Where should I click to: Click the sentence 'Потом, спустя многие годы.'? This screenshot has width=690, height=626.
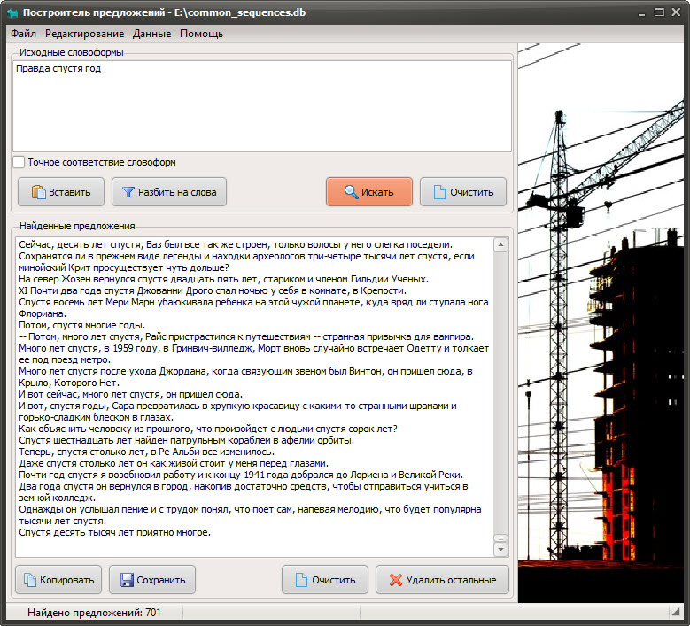(81, 326)
